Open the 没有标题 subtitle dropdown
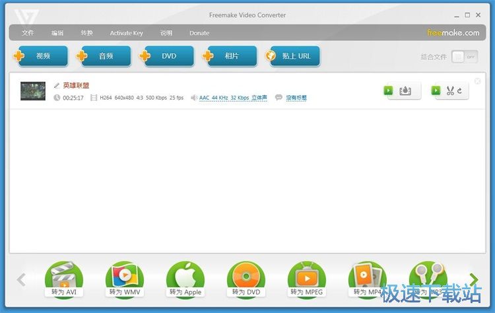The image size is (495, 313). (x=296, y=98)
